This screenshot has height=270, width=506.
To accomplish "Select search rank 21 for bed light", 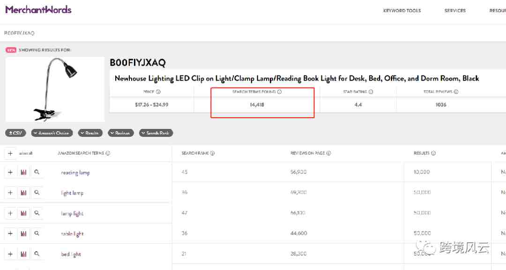I will 184,254.
